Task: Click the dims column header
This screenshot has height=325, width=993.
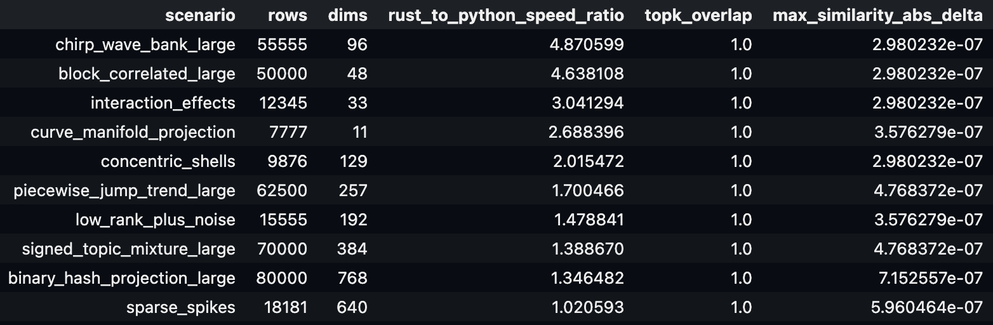Action: [347, 15]
